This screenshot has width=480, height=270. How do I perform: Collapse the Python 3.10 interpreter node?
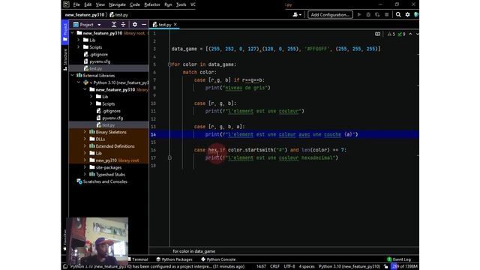click(x=79, y=82)
